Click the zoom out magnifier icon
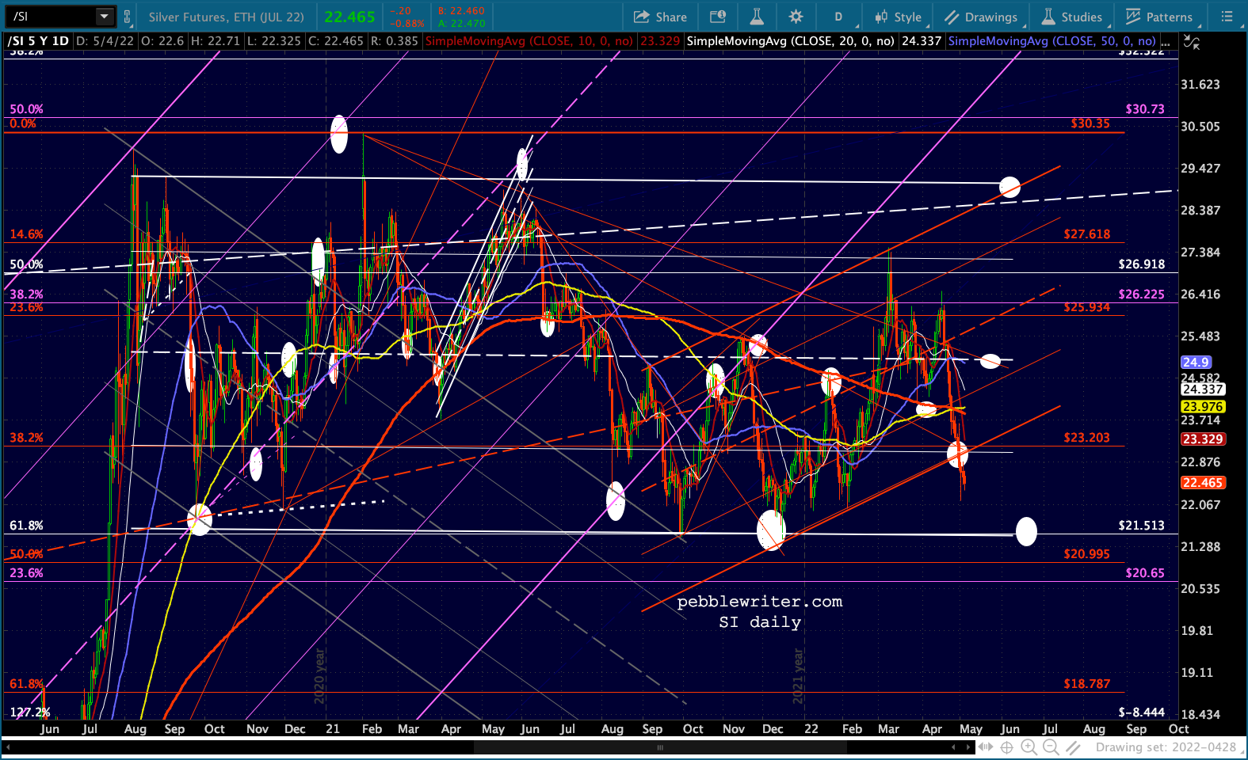 pos(1051,747)
